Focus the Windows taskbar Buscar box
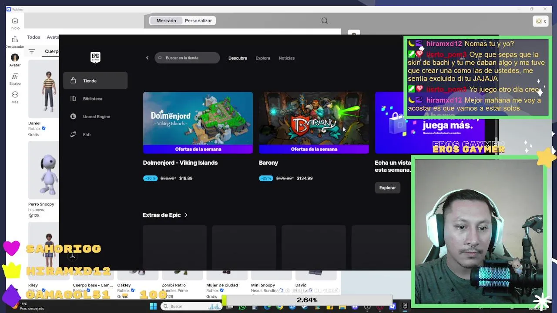 191,306
